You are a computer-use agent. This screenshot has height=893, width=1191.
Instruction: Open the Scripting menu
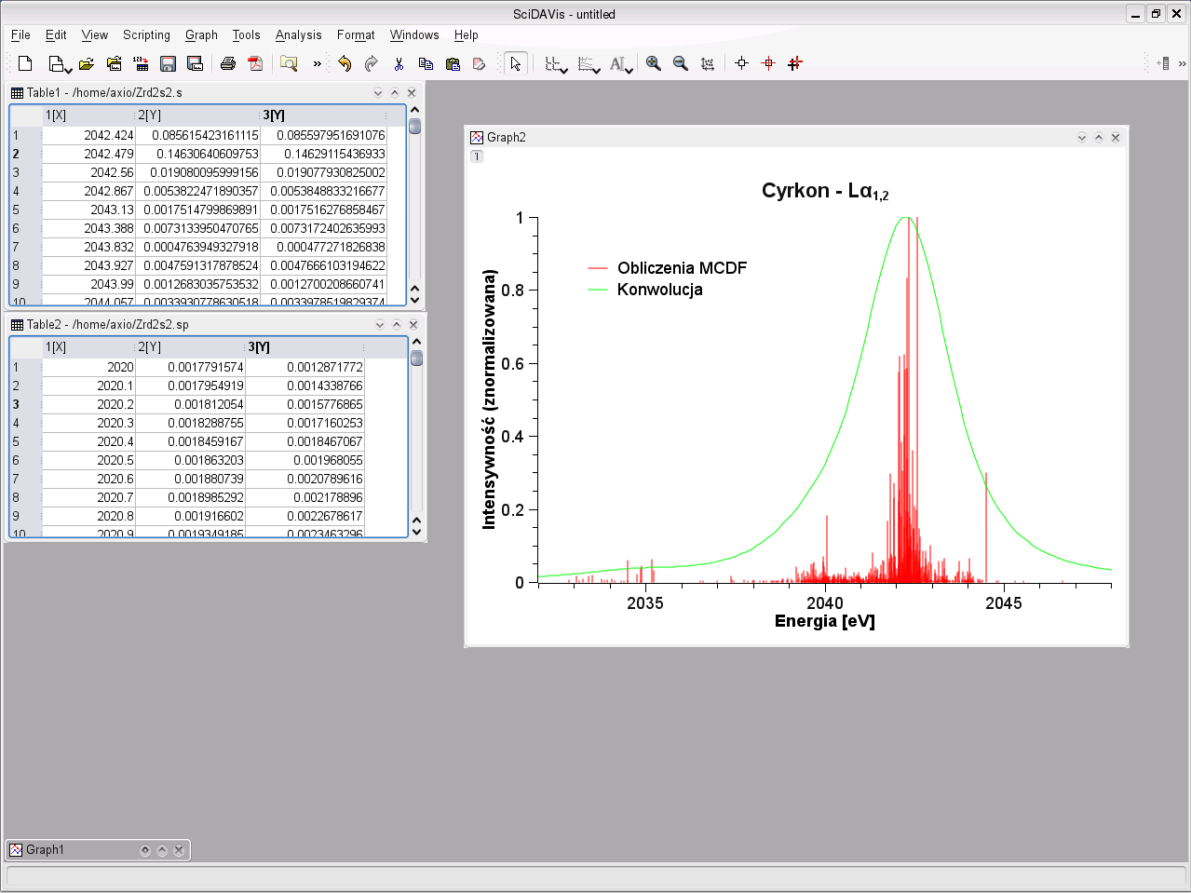pyautogui.click(x=146, y=35)
